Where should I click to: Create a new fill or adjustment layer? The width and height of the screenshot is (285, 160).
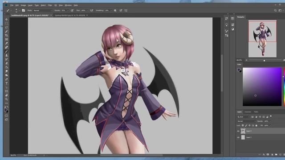[272, 155]
